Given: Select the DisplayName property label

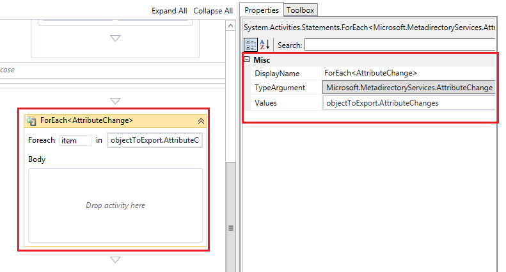Looking at the screenshot, I should tap(277, 74).
